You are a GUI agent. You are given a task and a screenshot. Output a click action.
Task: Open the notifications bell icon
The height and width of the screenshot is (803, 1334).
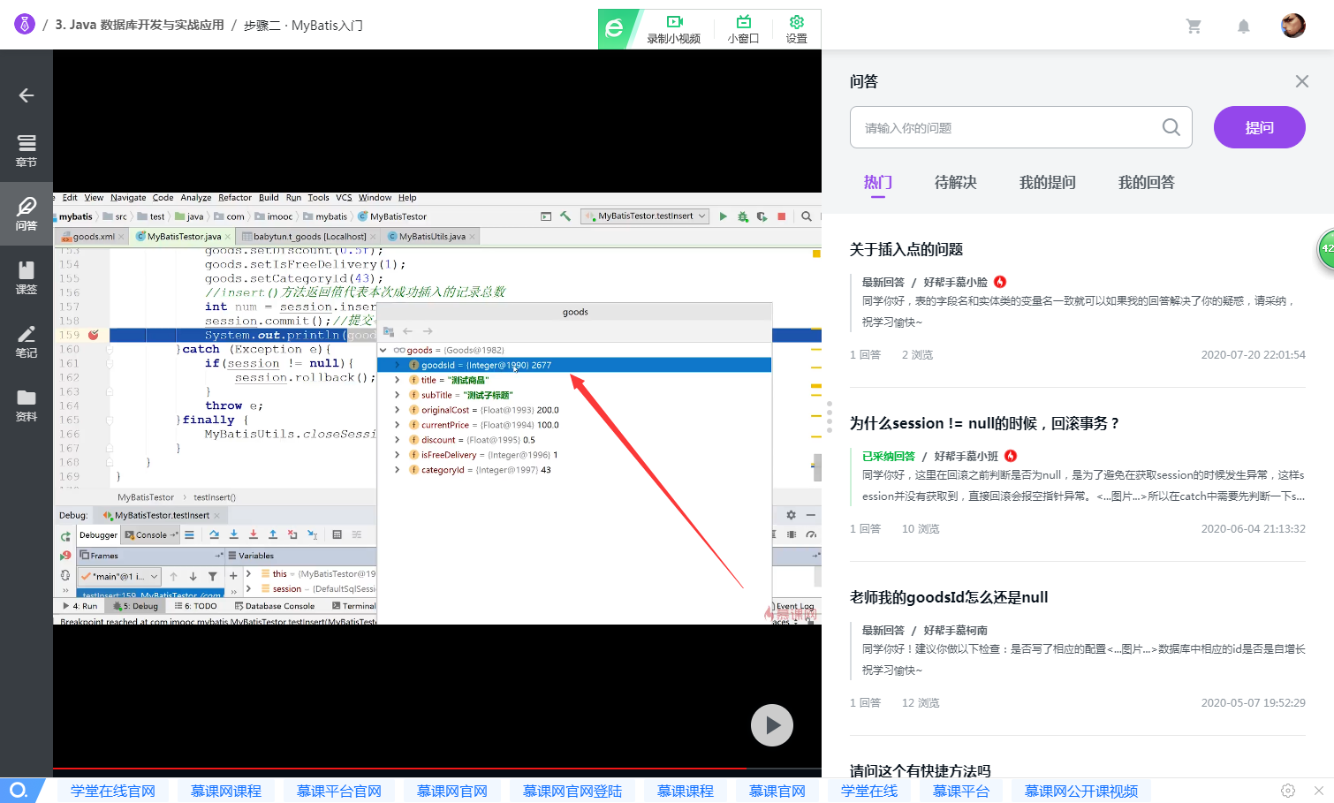pos(1244,27)
